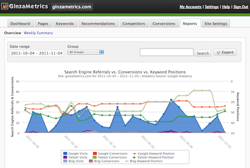This screenshot has width=250, height=168.
Task: Click the Date range input field
Action: pos(37,53)
